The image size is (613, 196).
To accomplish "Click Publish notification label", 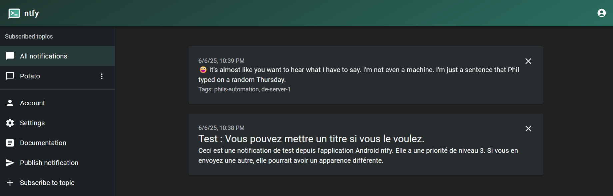I will click(49, 163).
